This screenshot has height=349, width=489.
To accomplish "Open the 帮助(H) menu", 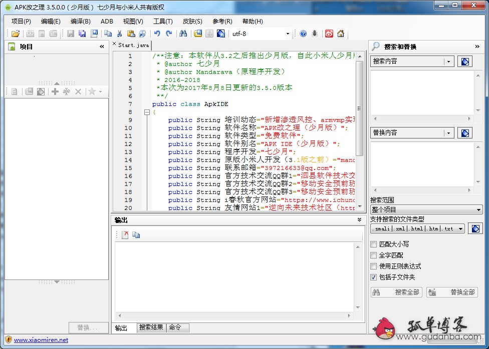I will coord(253,21).
